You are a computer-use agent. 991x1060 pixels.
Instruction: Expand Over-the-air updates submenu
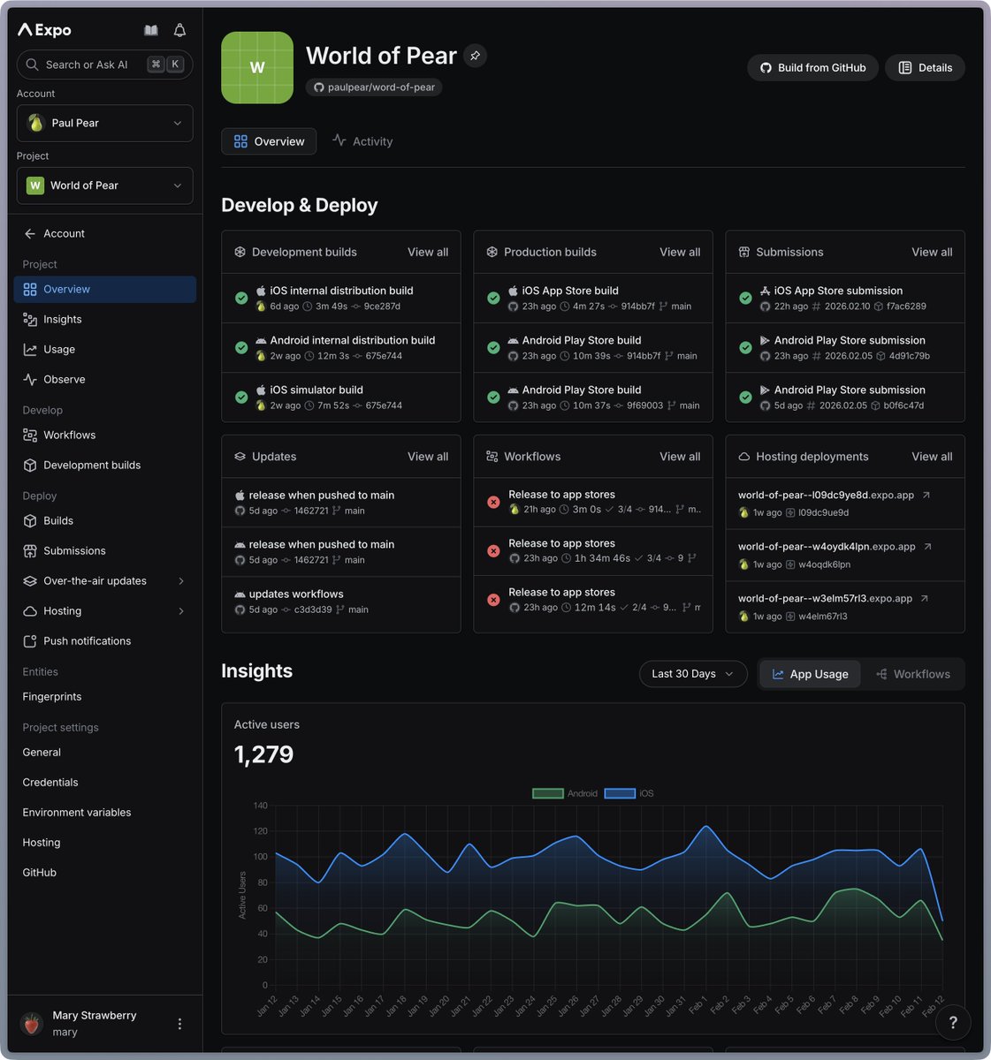tap(181, 581)
